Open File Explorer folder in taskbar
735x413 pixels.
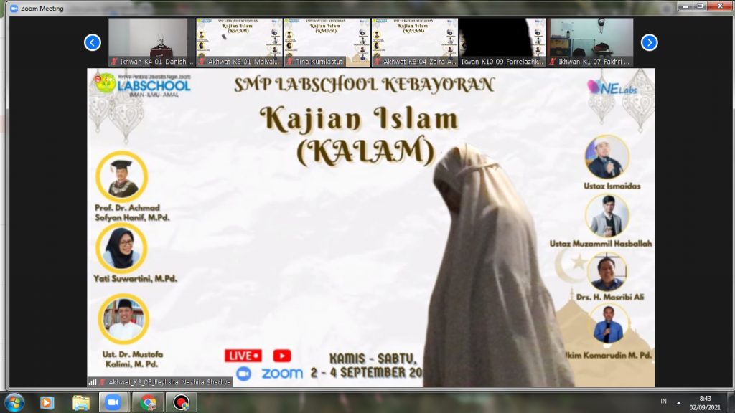tap(80, 402)
